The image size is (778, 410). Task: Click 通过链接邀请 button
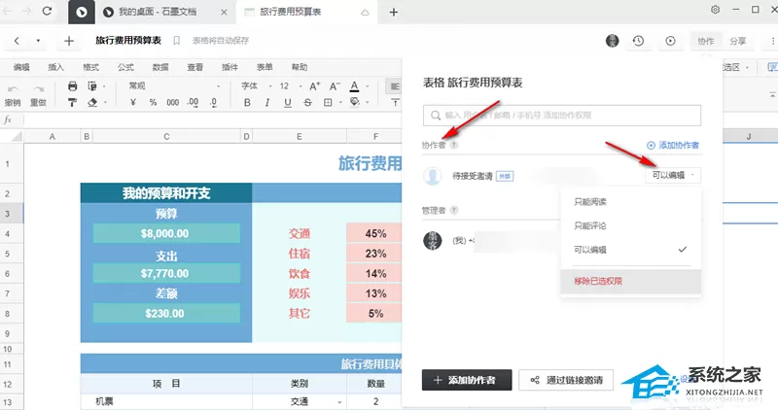(566, 380)
